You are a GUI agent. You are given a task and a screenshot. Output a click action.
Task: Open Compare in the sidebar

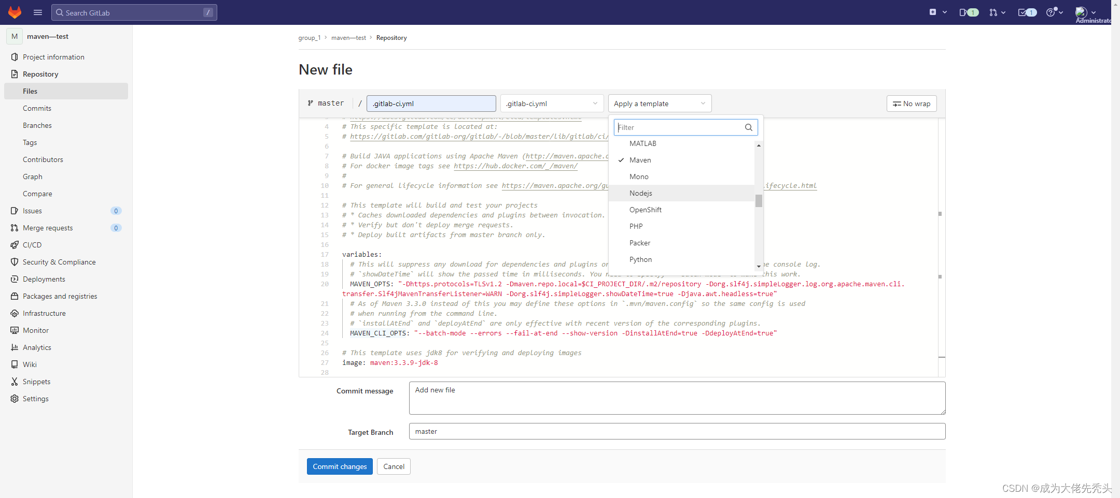[66, 194]
